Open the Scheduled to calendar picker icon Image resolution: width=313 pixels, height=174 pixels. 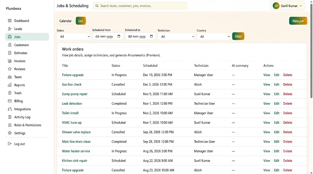pos(151,36)
